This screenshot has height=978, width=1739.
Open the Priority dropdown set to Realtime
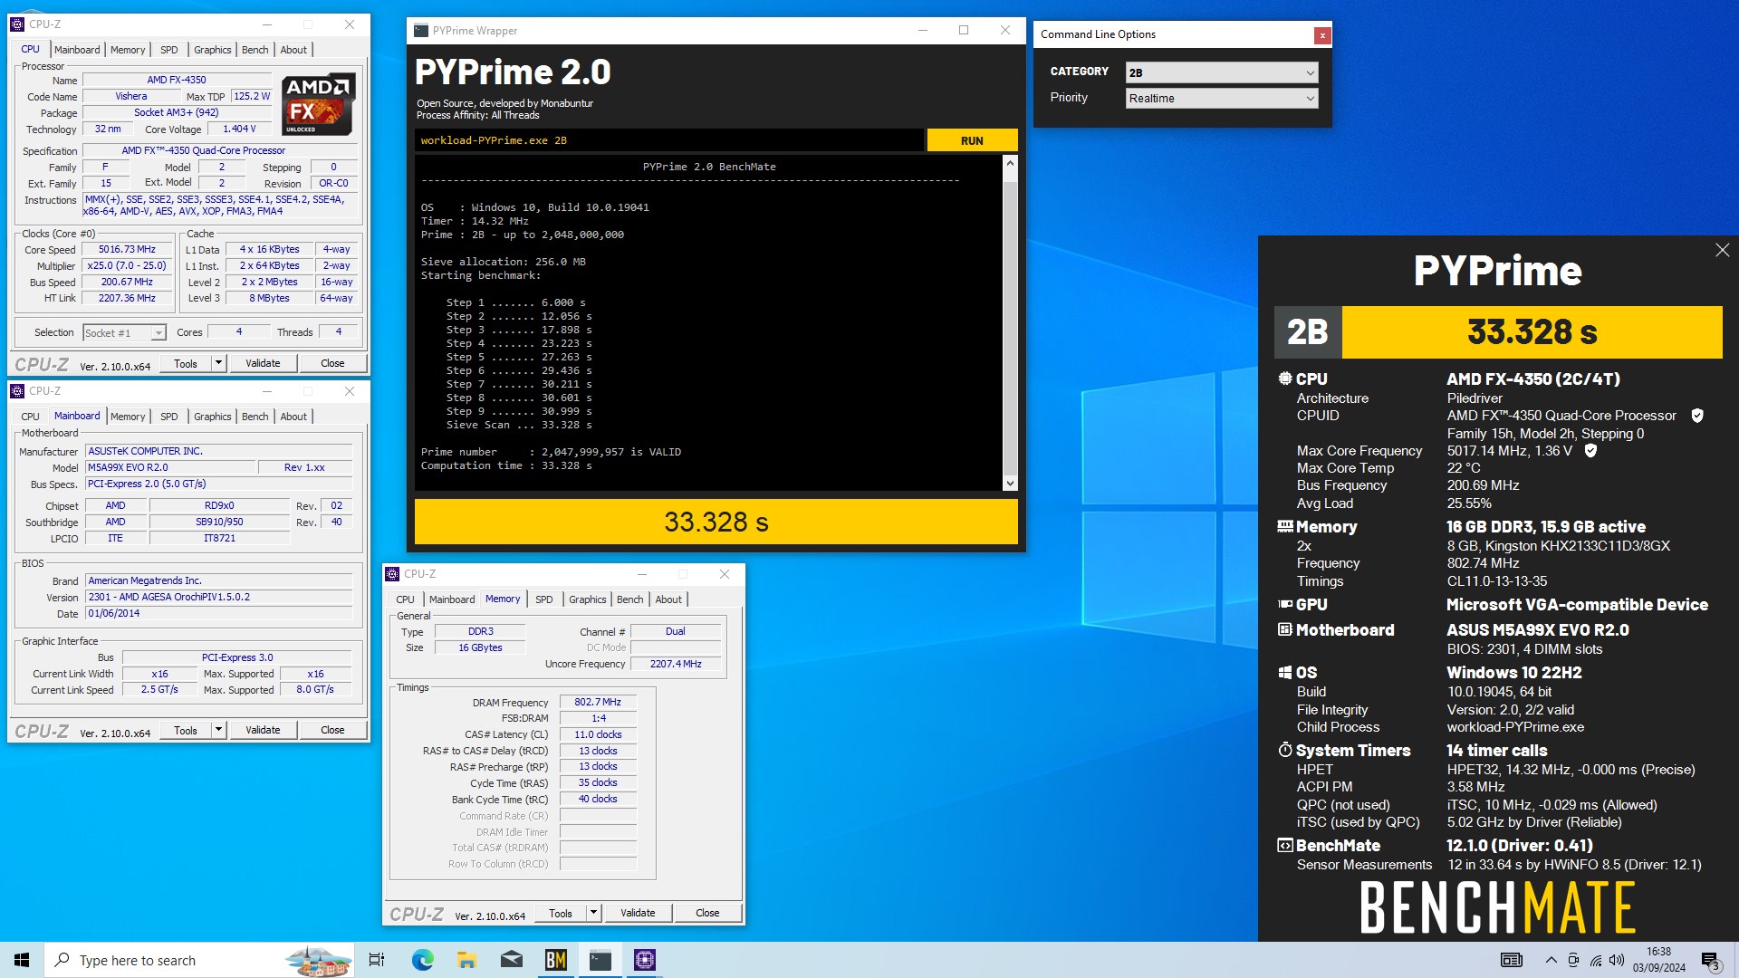(1221, 98)
